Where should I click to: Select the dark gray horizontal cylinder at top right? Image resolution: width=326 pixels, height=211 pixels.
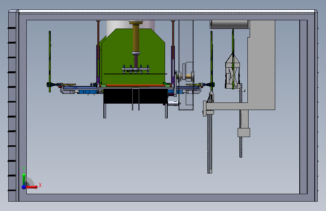[230, 24]
